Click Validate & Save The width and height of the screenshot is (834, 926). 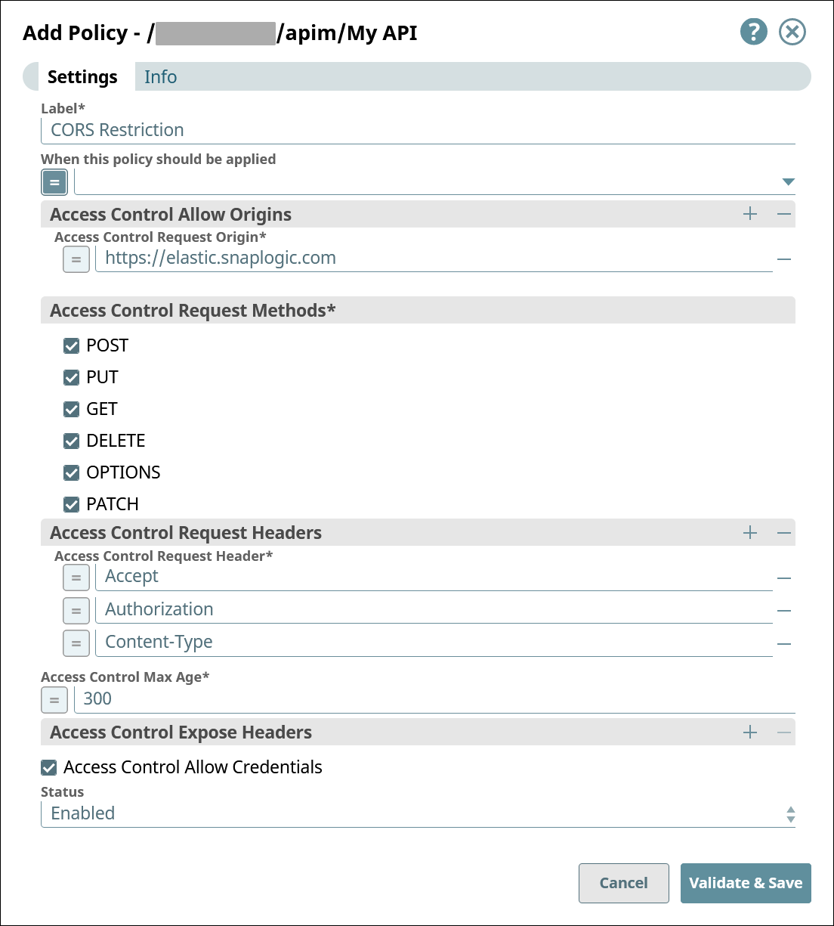(x=746, y=883)
